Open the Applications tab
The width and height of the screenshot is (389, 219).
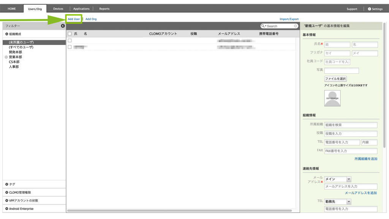(81, 9)
